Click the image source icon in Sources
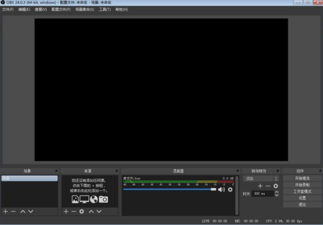The height and width of the screenshot is (225, 323). coord(75,199)
